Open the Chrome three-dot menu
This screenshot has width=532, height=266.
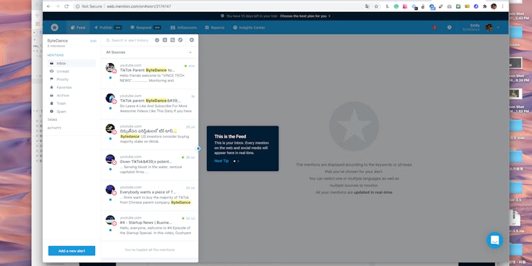(x=503, y=7)
